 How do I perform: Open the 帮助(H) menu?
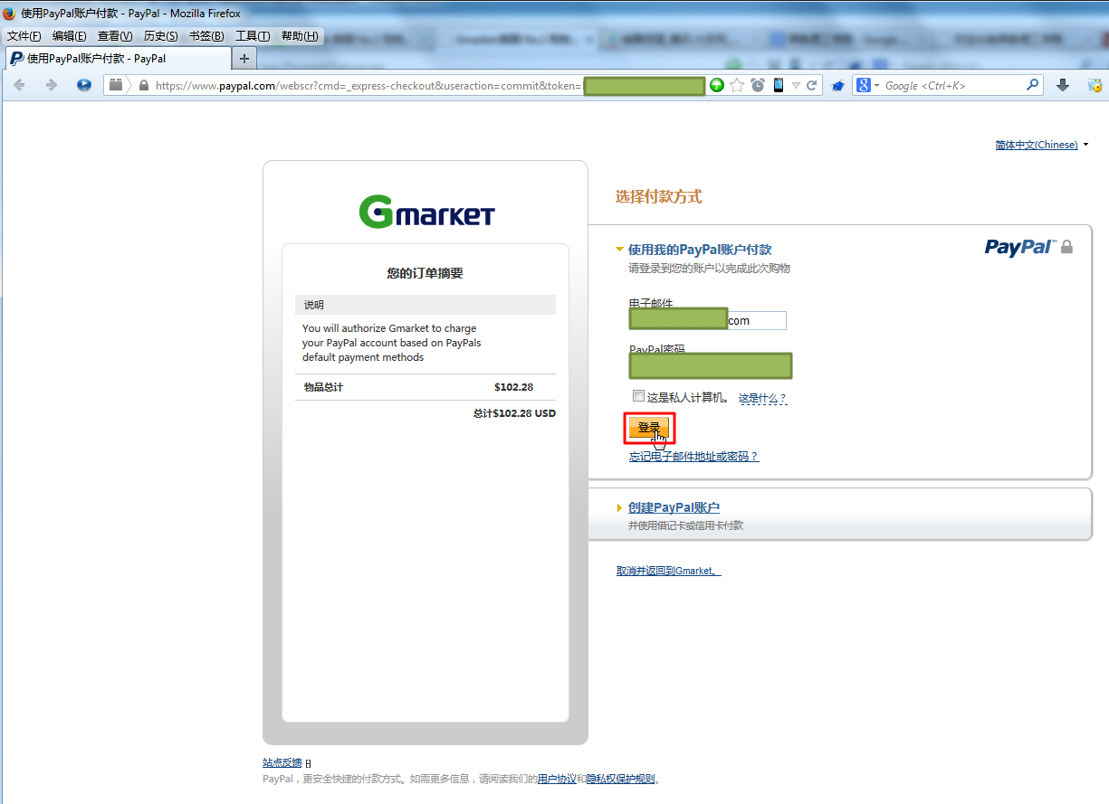[300, 36]
